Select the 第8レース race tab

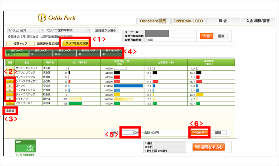(41, 53)
